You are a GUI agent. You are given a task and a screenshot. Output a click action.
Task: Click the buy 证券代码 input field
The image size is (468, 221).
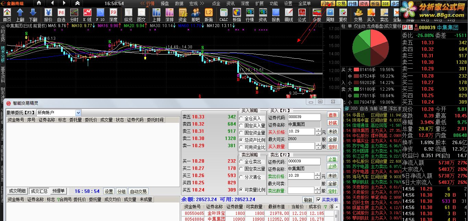304,117
